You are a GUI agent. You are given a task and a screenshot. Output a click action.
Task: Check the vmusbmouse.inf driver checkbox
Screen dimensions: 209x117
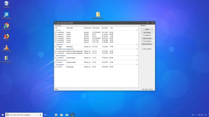click(56, 51)
